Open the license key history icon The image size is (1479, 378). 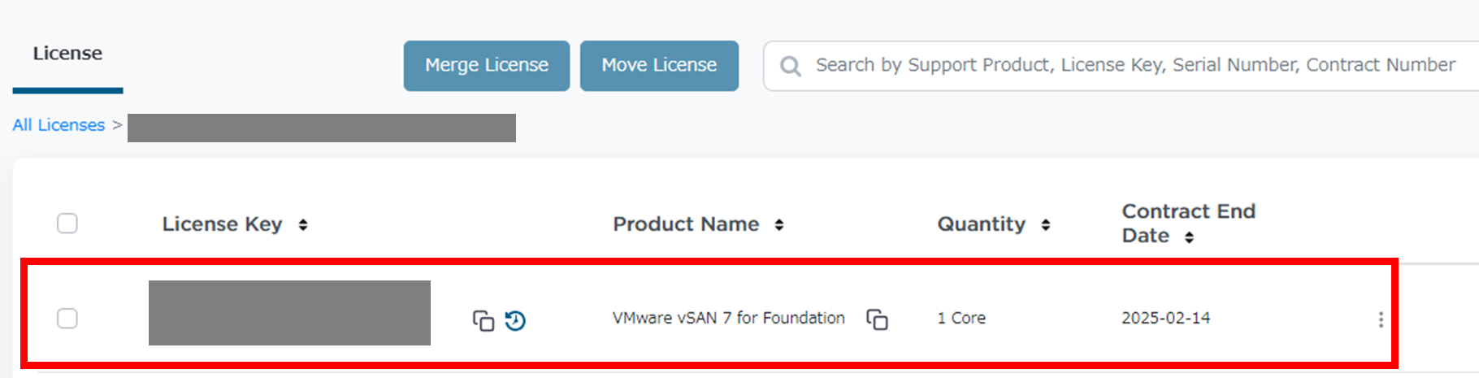coord(515,320)
